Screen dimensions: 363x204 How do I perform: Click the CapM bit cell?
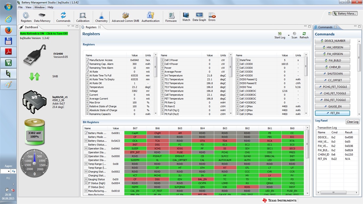point(135,133)
